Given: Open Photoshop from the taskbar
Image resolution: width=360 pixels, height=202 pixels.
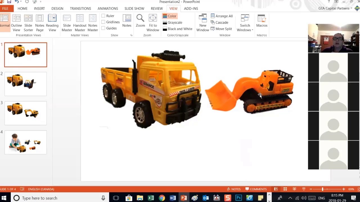Looking at the screenshot, I should 238,198.
